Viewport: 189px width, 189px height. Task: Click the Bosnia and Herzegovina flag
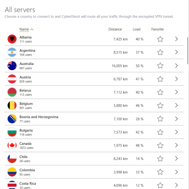tap(12, 119)
